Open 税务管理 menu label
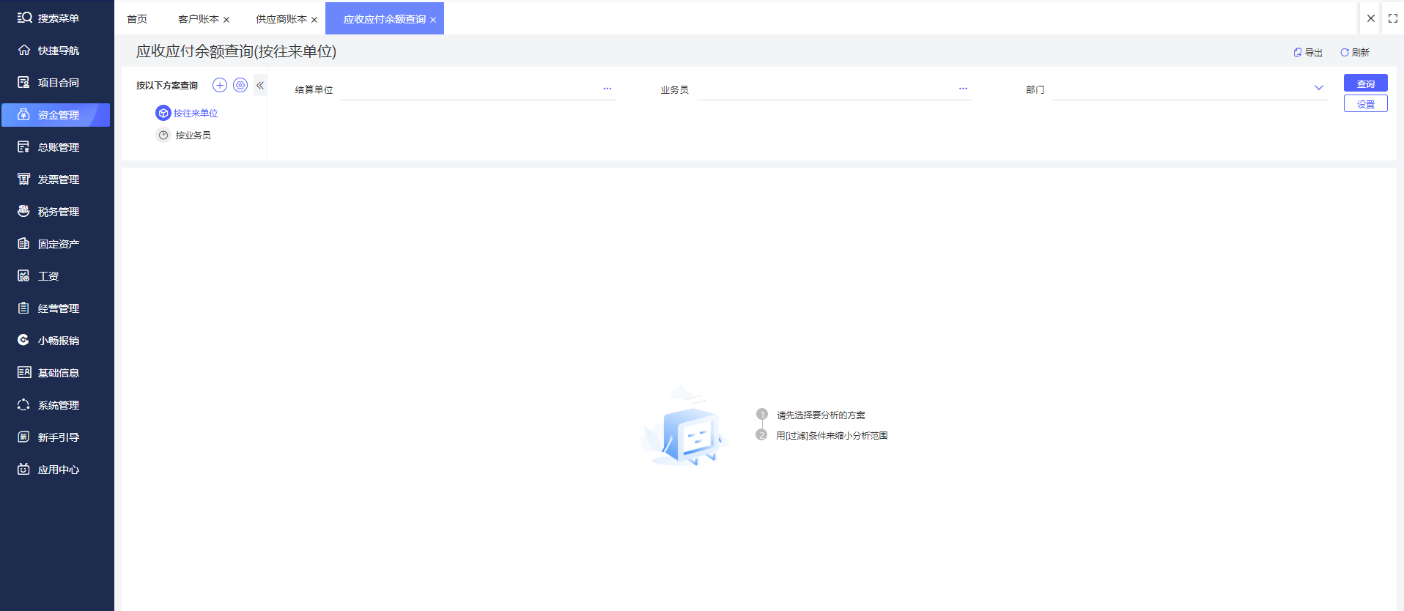Viewport: 1404px width, 611px height. (x=59, y=212)
